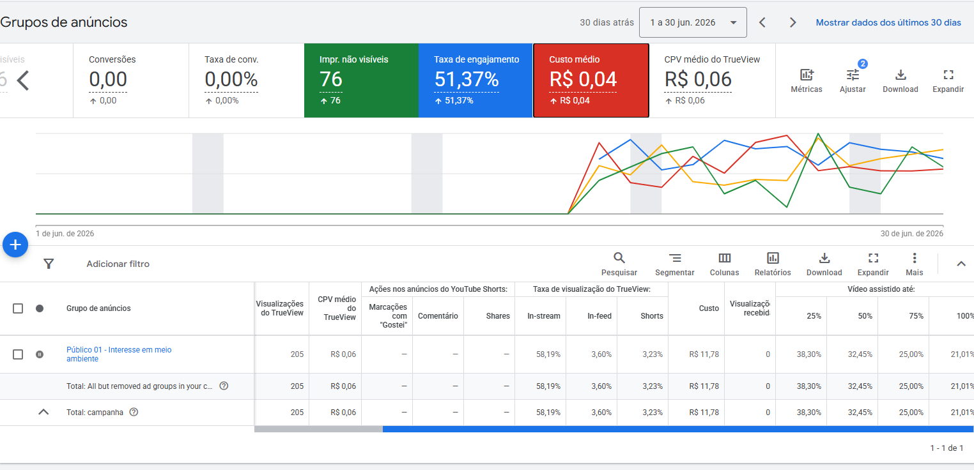Open the Pesquisar magnifier in table toolbar
Viewport: 974px width, 470px height.
(x=619, y=258)
